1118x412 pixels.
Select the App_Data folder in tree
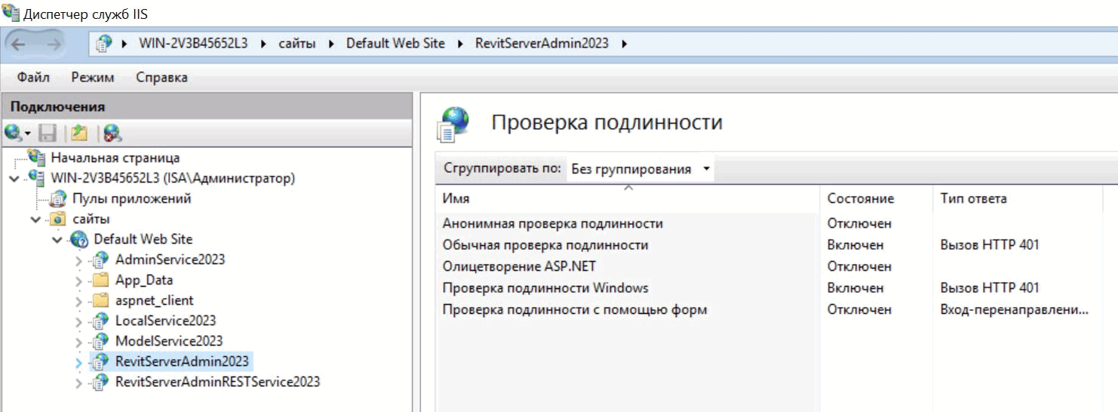(143, 280)
